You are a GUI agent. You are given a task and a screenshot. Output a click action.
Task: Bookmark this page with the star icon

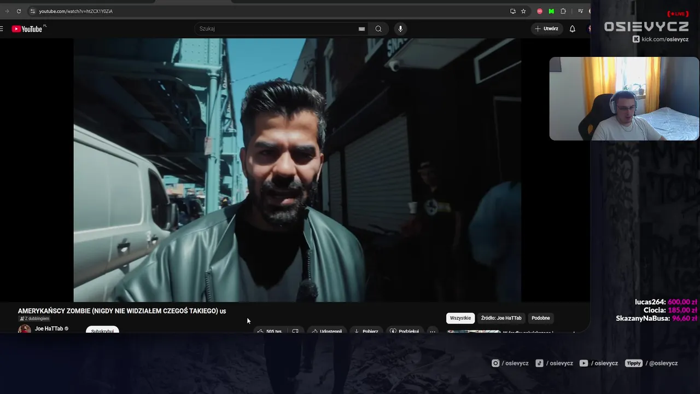[523, 11]
